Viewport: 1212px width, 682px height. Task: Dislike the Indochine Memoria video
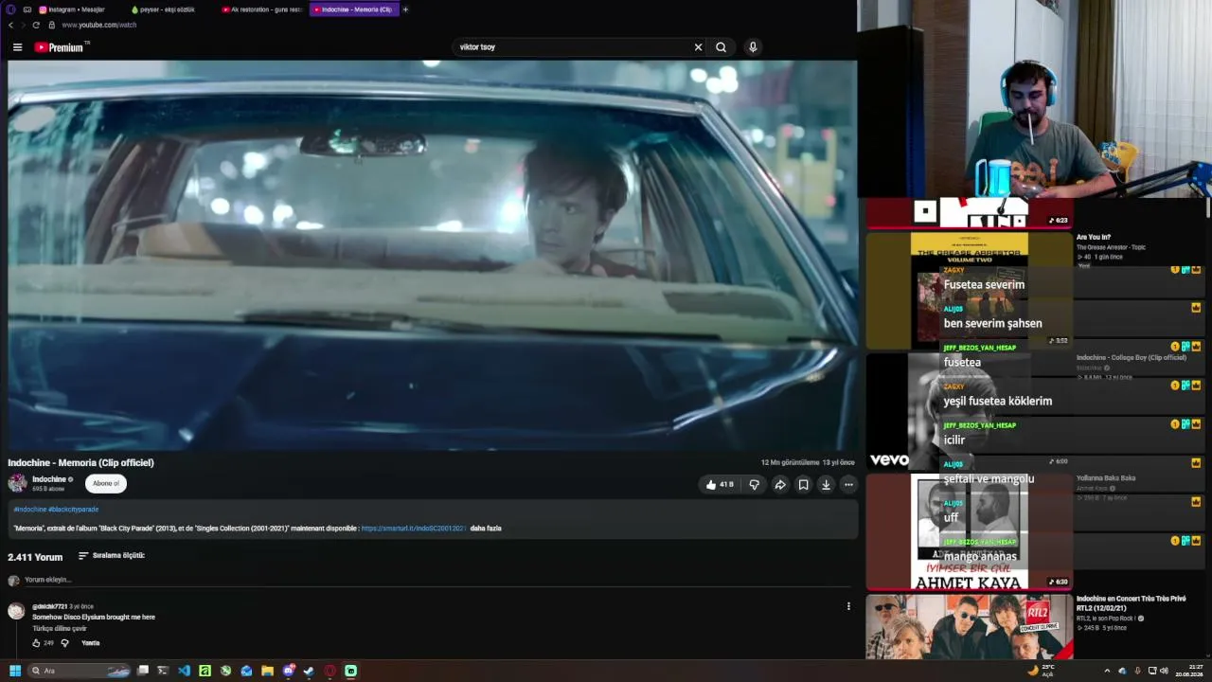click(x=755, y=485)
